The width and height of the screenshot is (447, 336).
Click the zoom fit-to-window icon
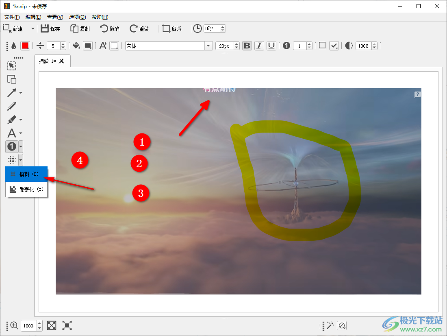click(52, 325)
